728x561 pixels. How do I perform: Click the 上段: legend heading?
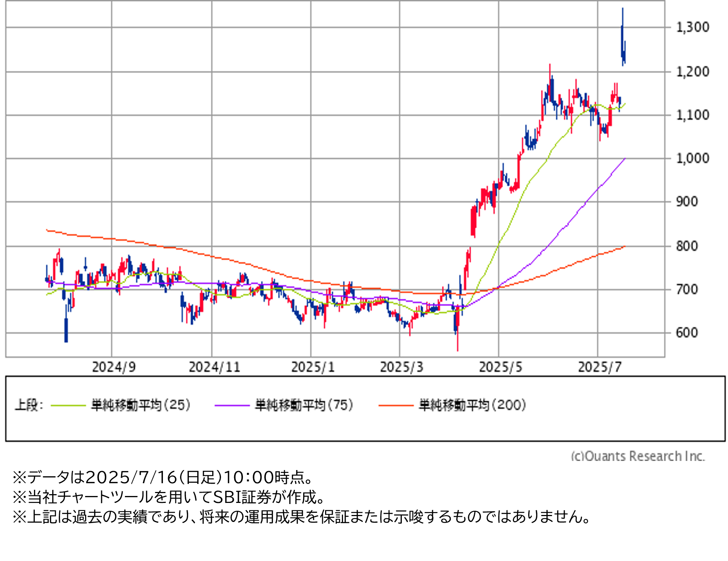[x=29, y=405]
